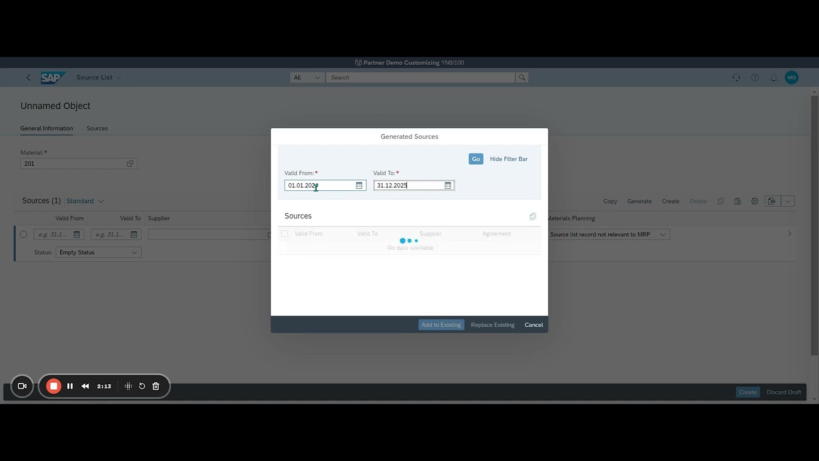Open value help icon of Material field
This screenshot has width=819, height=461.
pyautogui.click(x=130, y=164)
